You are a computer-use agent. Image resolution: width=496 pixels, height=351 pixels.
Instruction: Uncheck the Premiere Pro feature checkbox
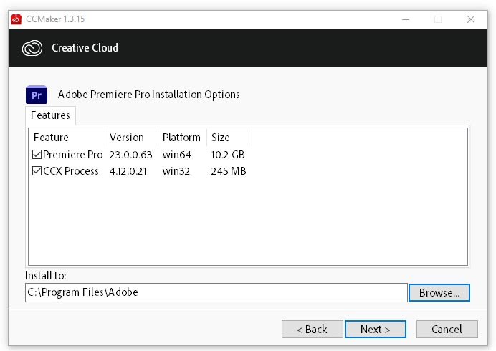[x=37, y=154]
